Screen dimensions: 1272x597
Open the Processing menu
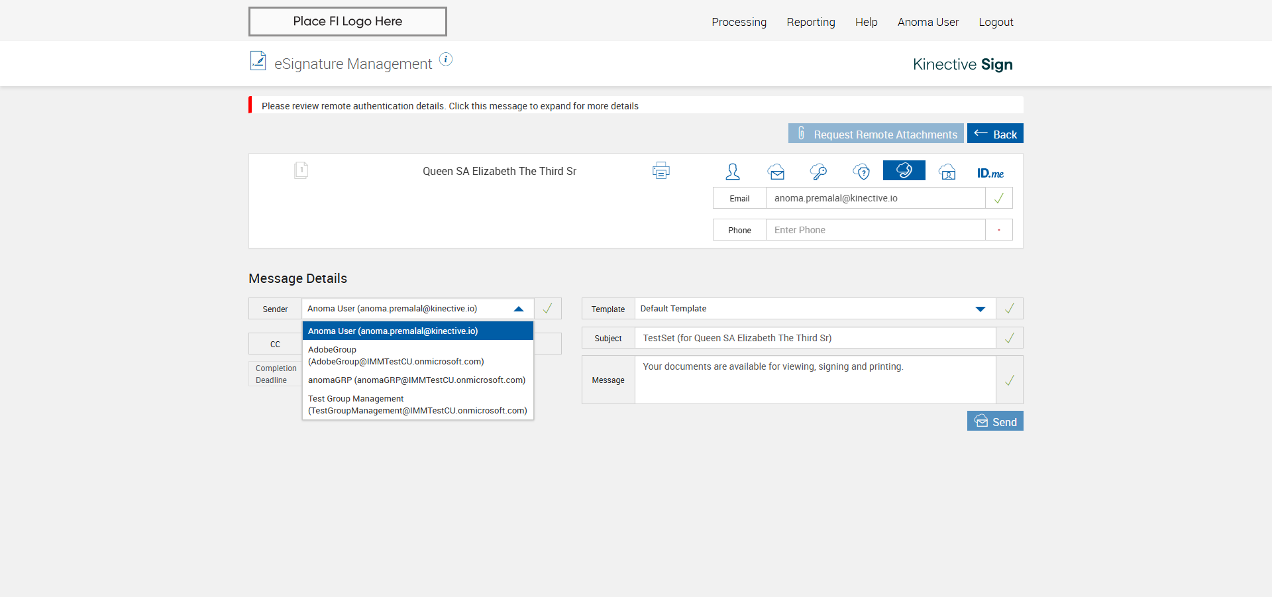tap(739, 22)
